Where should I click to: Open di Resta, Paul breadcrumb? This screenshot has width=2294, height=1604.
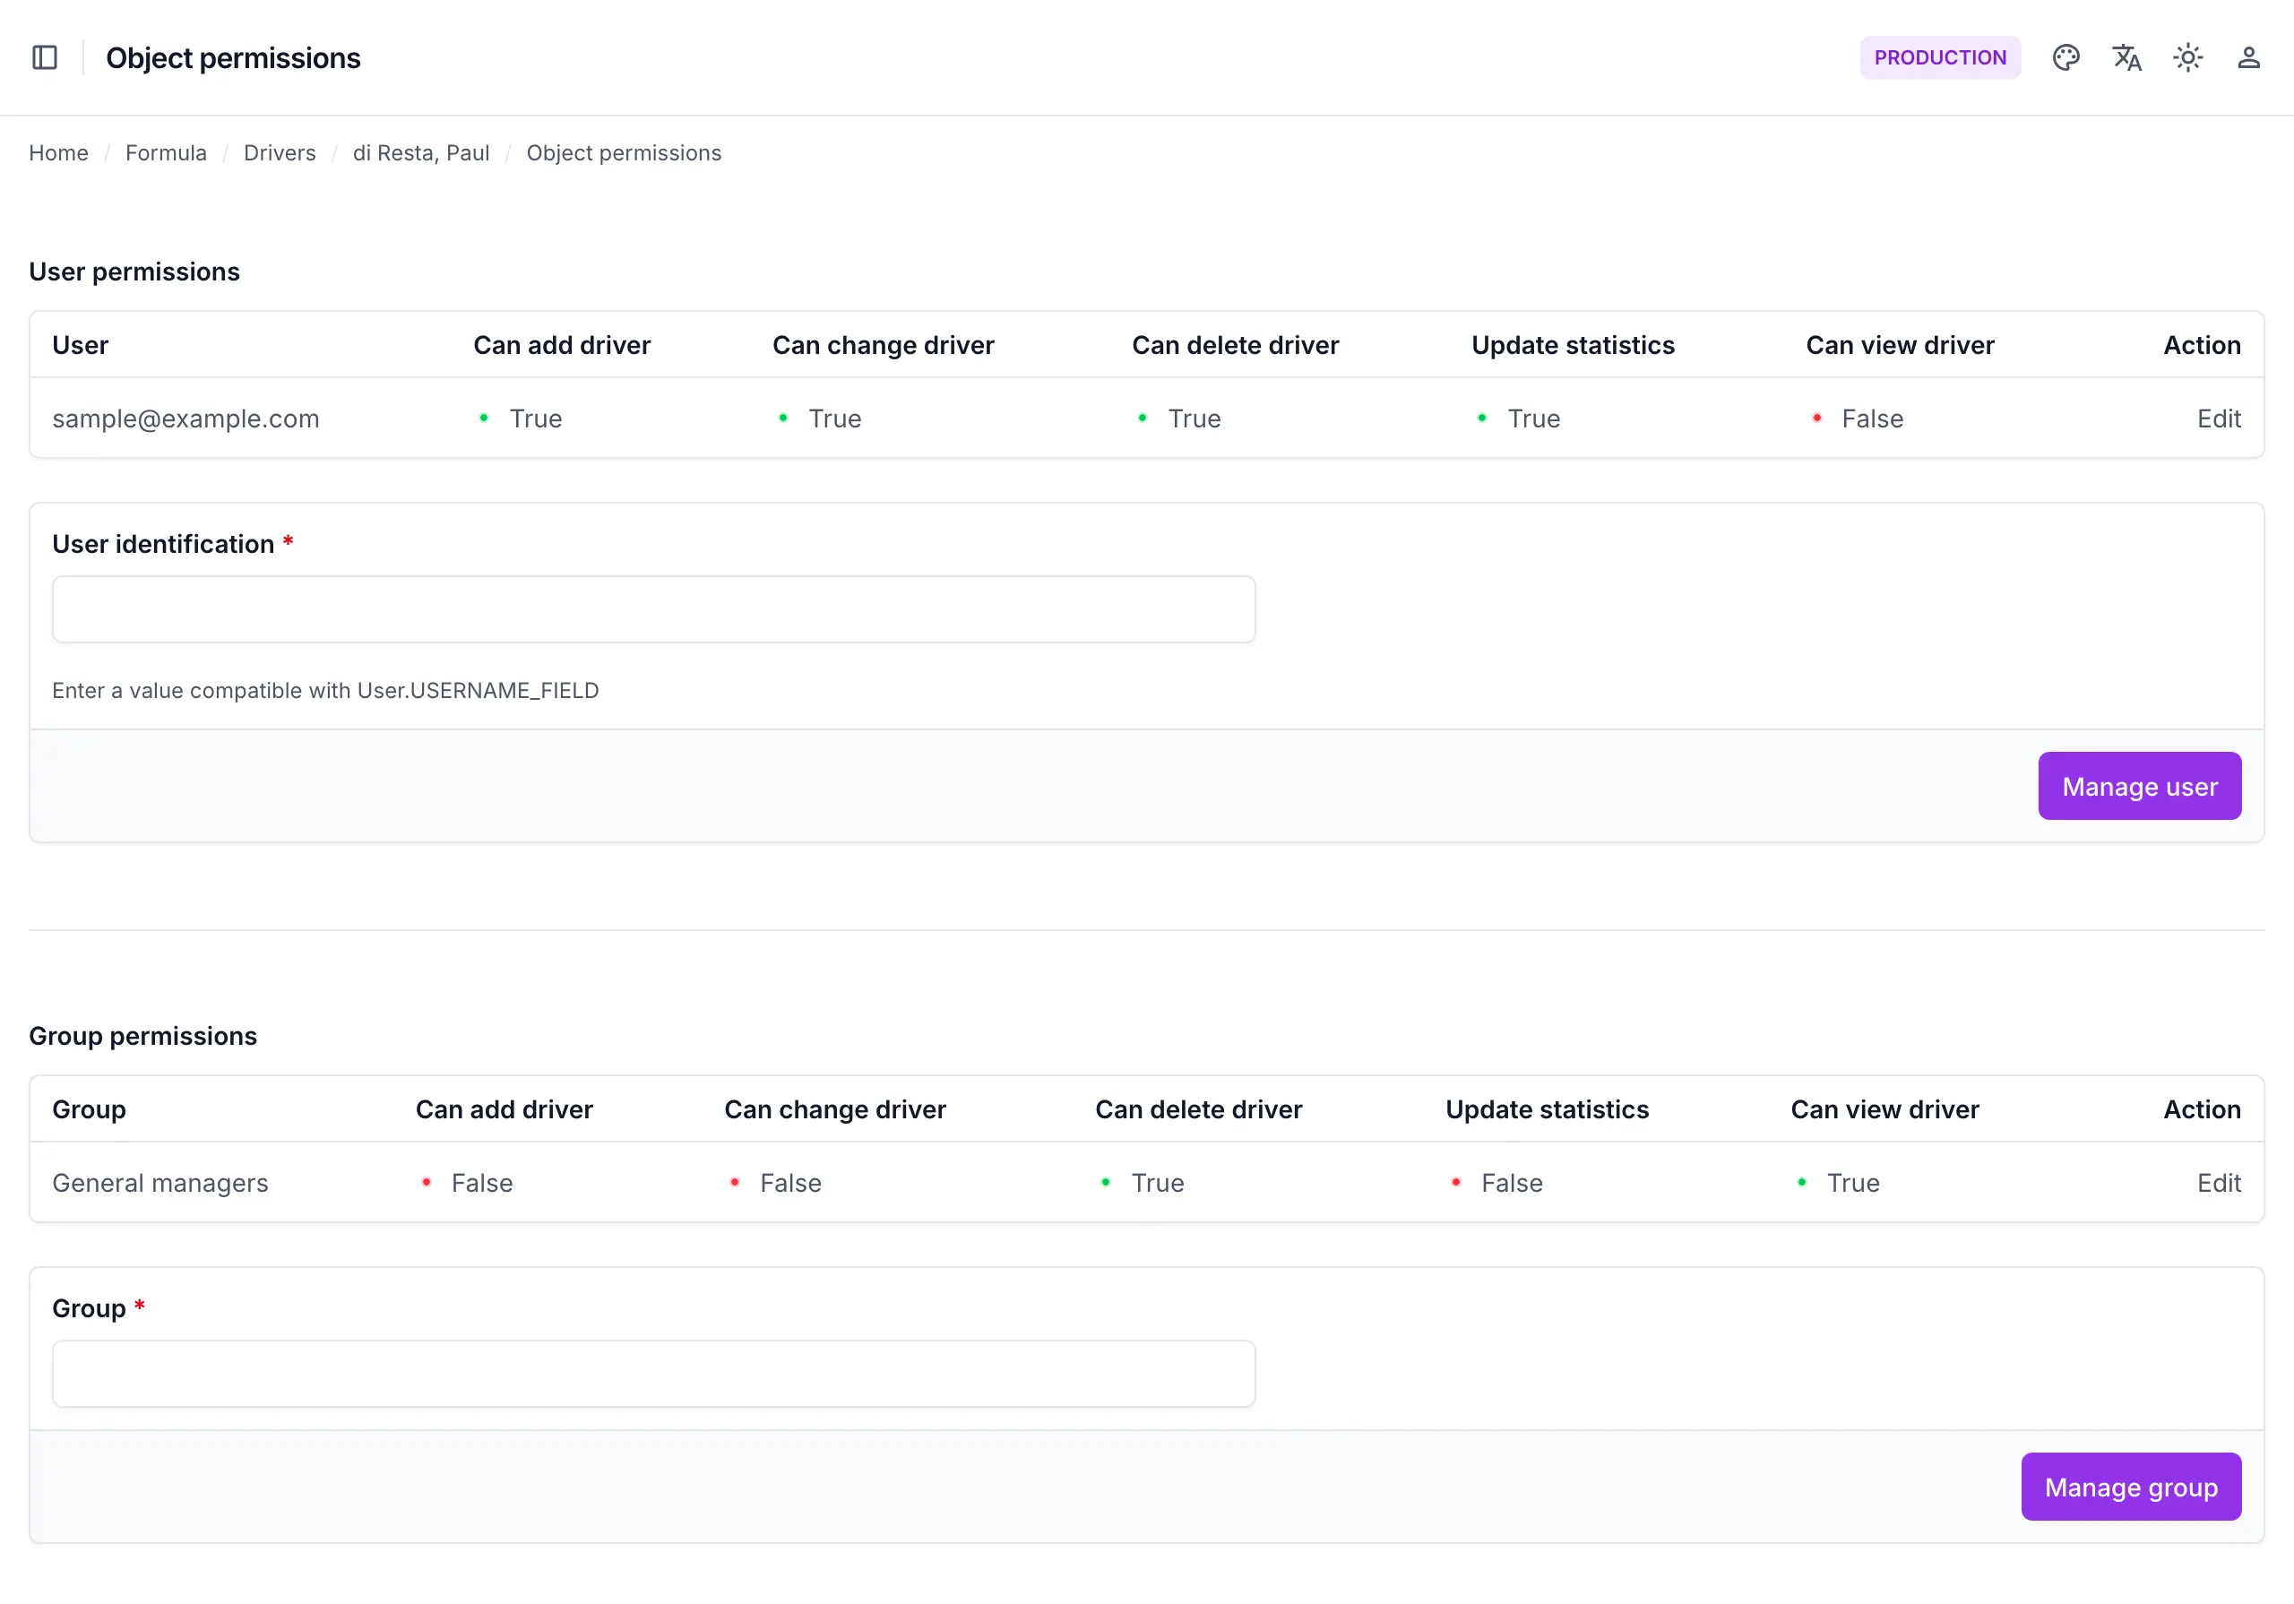click(x=420, y=153)
